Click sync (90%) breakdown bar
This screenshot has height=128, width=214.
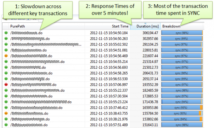182,113
